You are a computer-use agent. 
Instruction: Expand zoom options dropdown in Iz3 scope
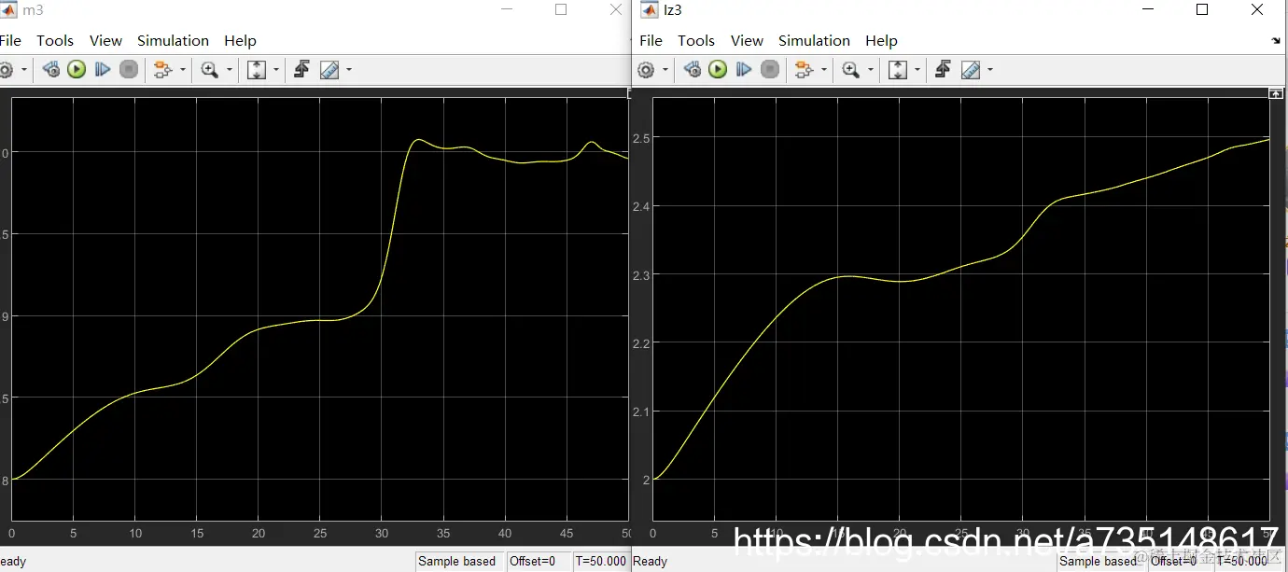[x=870, y=70]
